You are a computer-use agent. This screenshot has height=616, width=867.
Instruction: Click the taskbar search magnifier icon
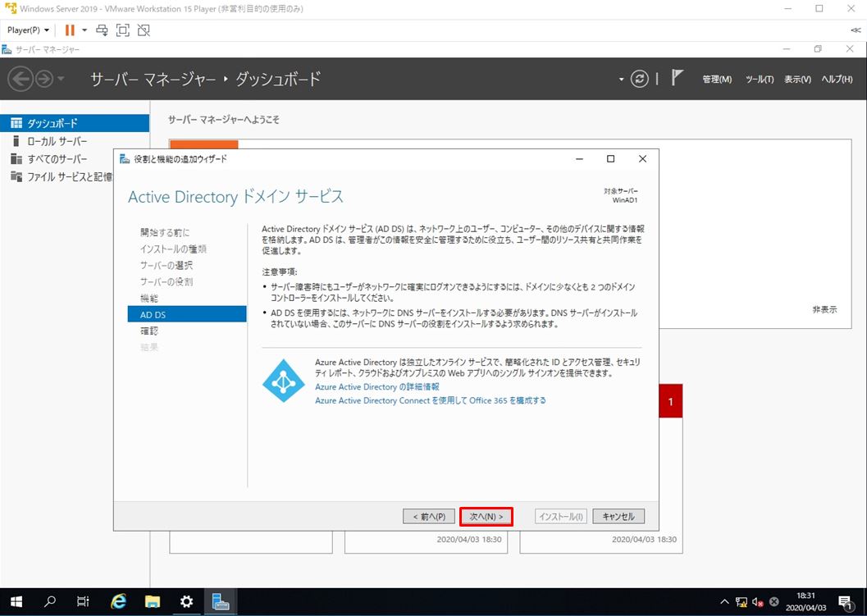tap(50, 601)
